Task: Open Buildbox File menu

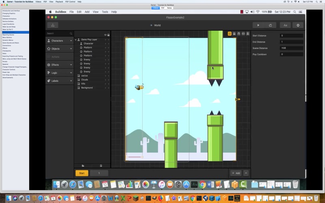Action: pos(71,12)
